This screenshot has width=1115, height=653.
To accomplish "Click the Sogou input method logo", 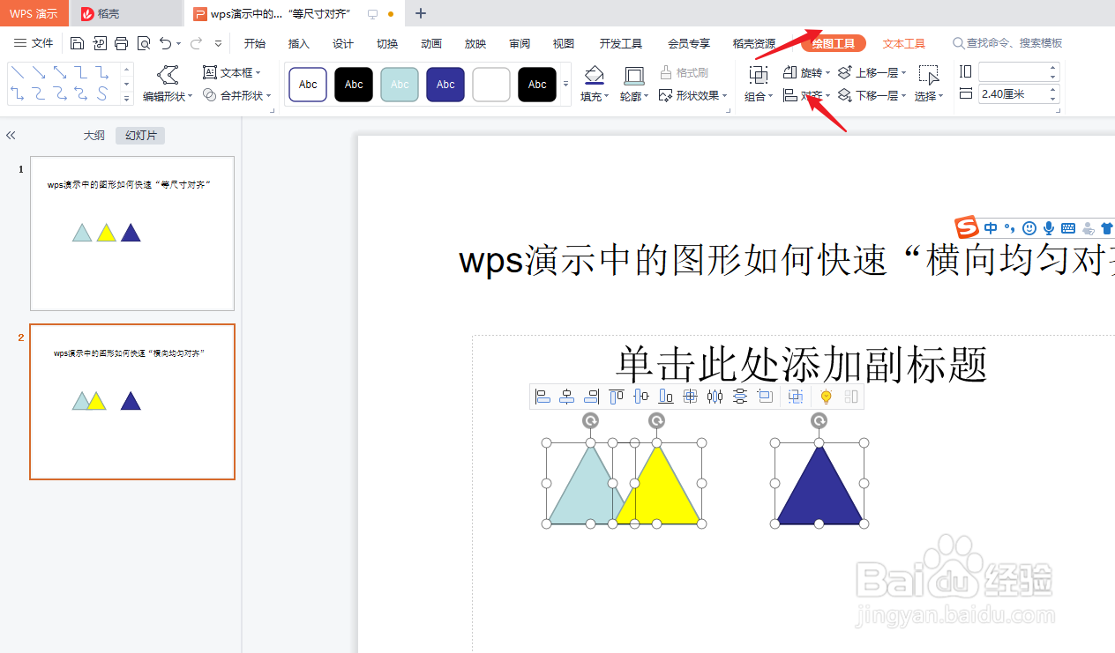I will [968, 227].
